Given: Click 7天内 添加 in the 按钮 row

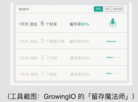Looking at the screenshot, I should click(29, 74).
